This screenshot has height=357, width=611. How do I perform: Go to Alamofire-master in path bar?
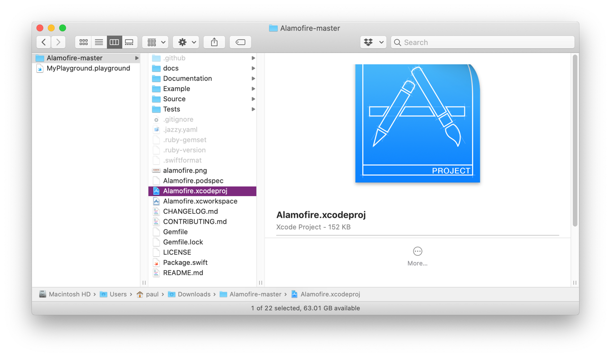tap(250, 294)
